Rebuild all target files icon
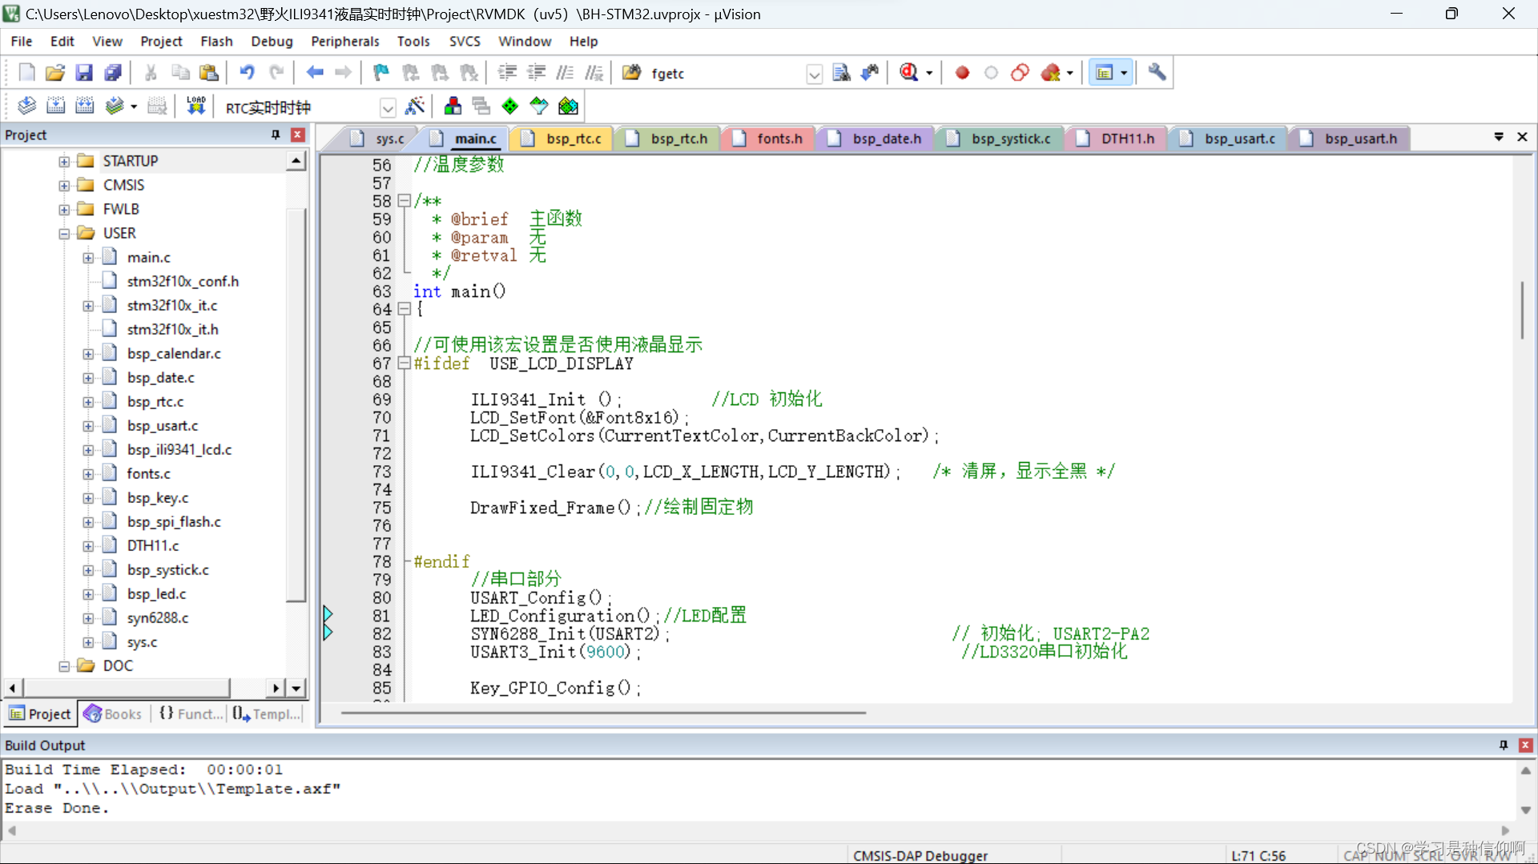 [x=84, y=106]
